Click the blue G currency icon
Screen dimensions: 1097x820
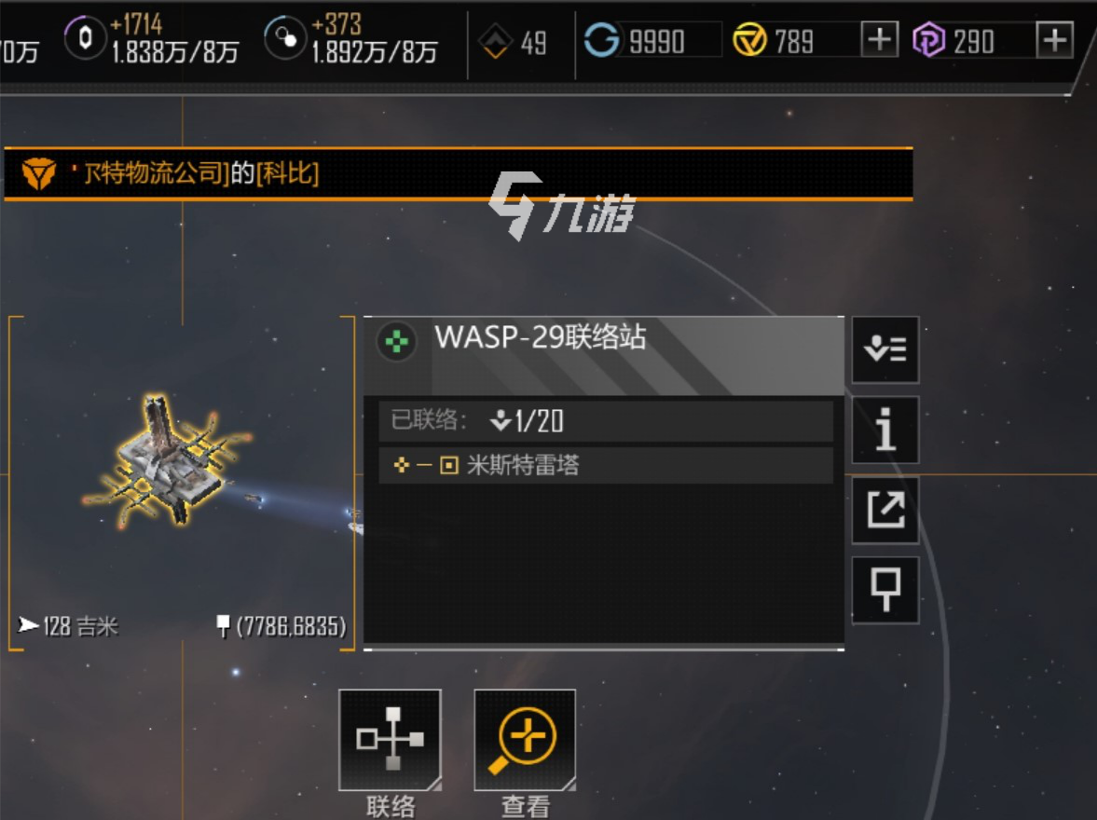601,40
